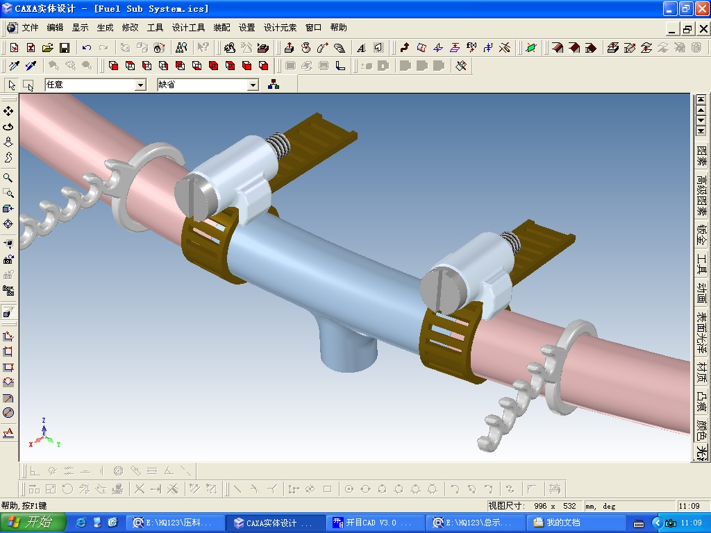Open the 显示 (View) menu

[x=80, y=28]
